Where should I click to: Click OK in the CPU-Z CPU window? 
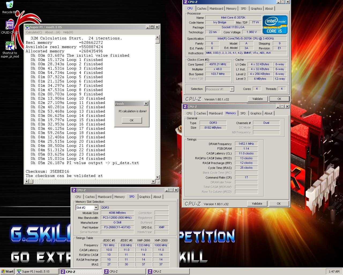(279, 99)
